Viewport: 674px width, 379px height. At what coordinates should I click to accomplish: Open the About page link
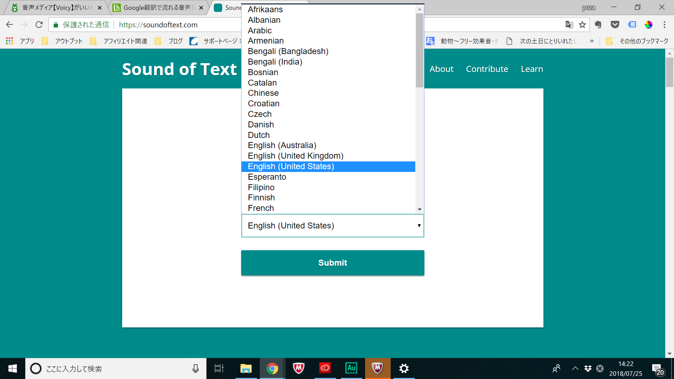441,69
